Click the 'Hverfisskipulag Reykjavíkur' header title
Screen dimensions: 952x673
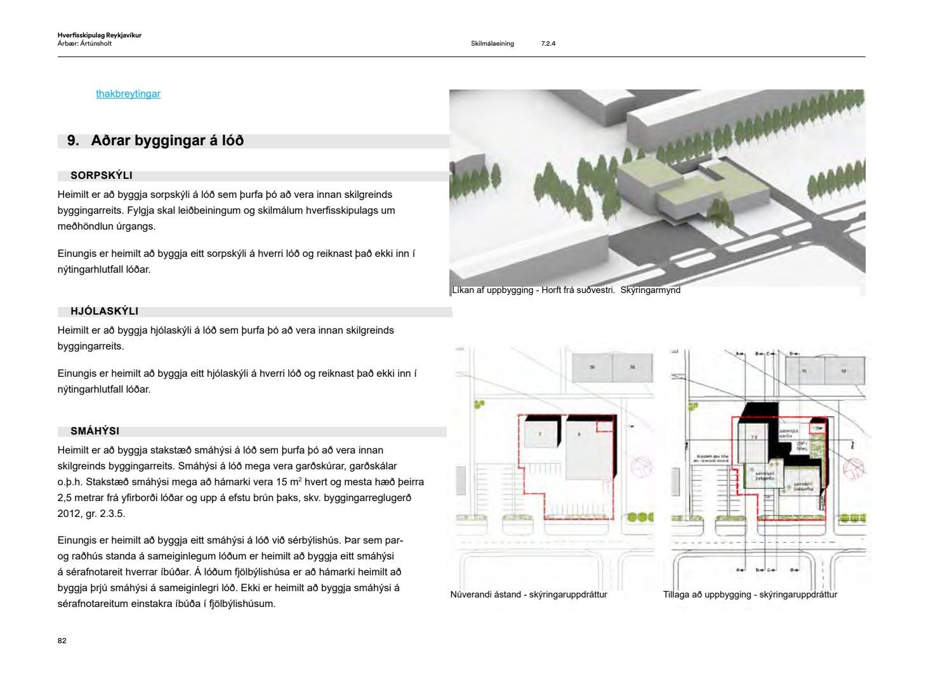click(x=99, y=36)
